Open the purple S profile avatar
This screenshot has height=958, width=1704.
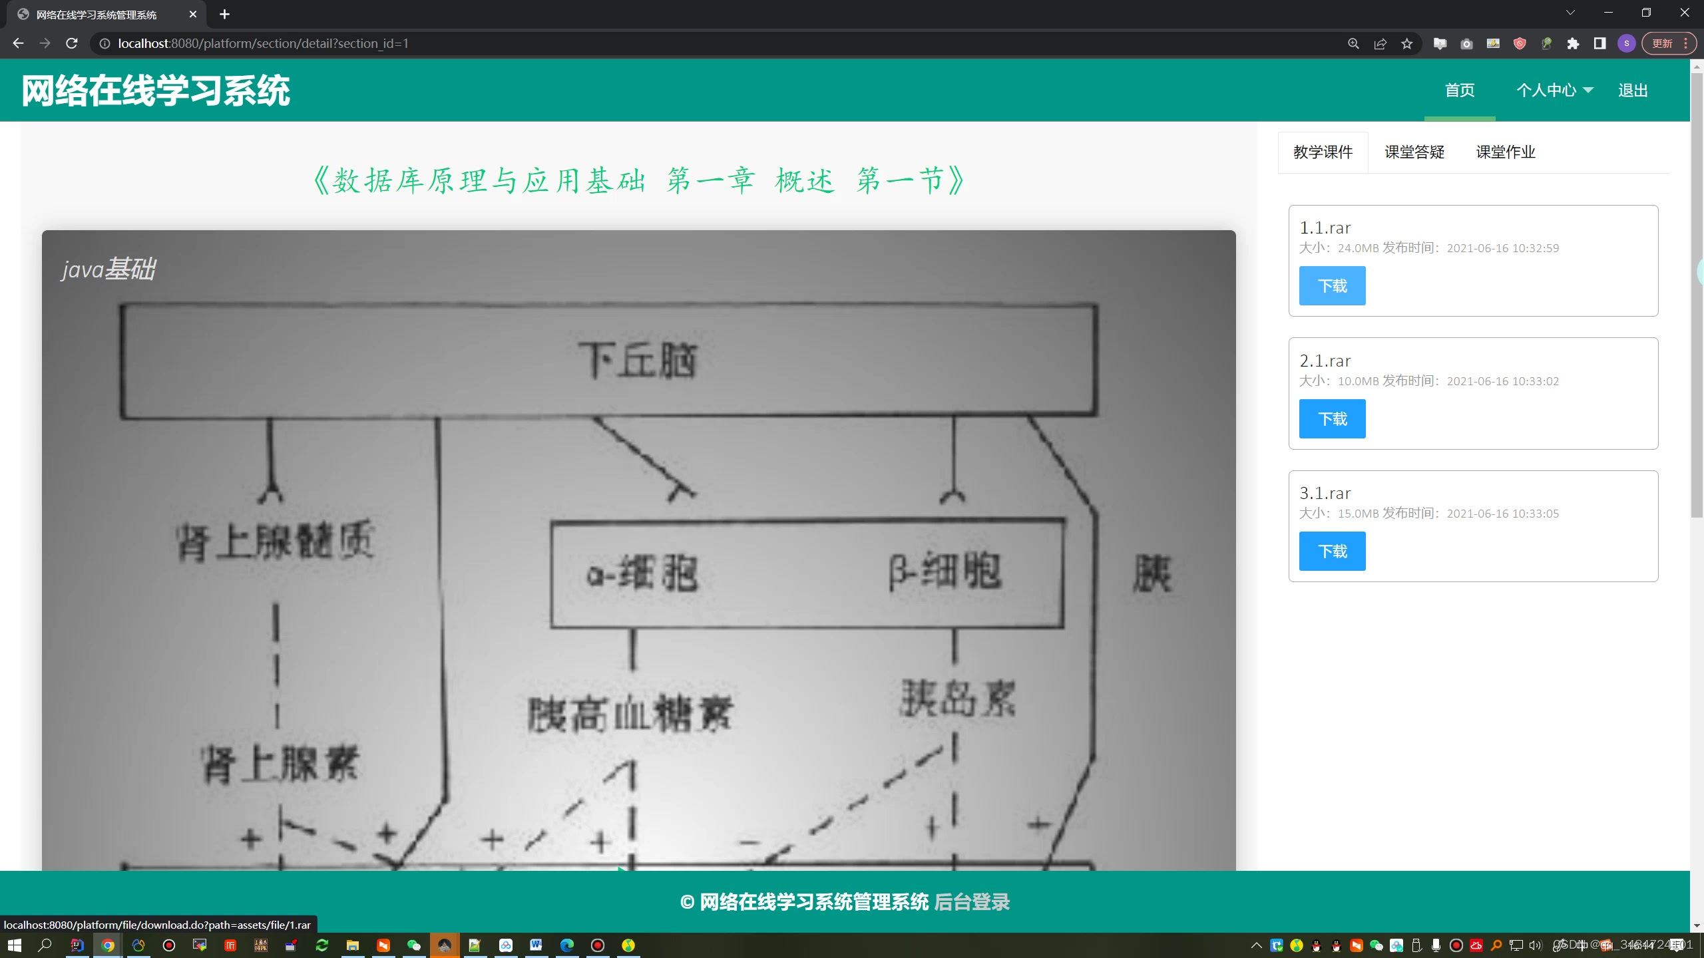1626,44
